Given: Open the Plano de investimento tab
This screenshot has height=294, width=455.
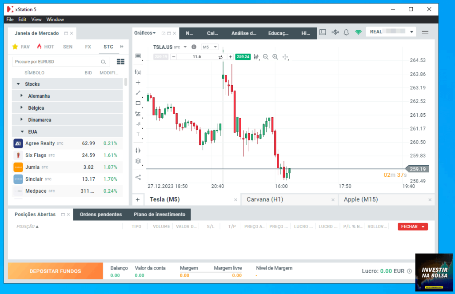Looking at the screenshot, I should coord(160,215).
